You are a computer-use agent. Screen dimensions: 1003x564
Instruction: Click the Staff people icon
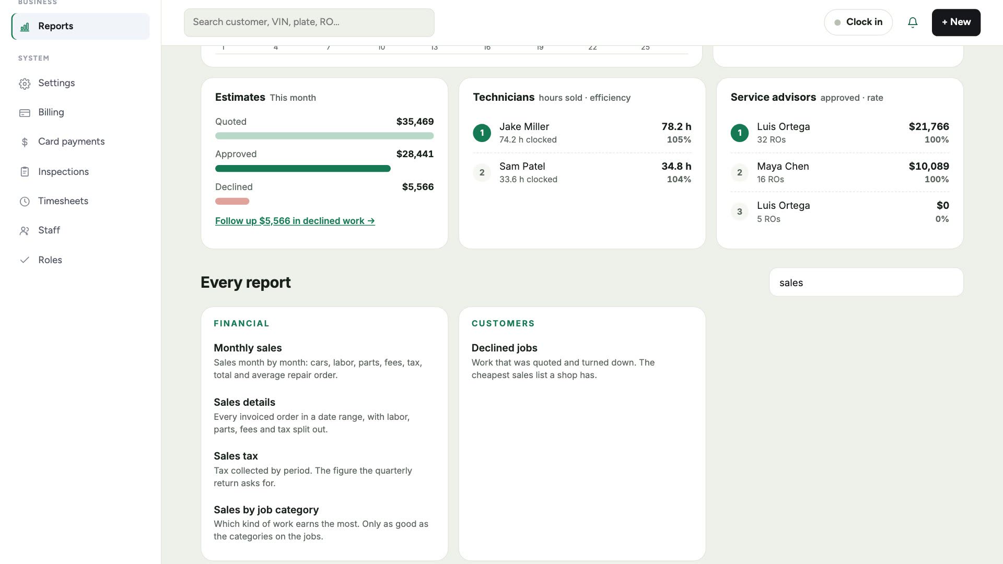click(25, 231)
